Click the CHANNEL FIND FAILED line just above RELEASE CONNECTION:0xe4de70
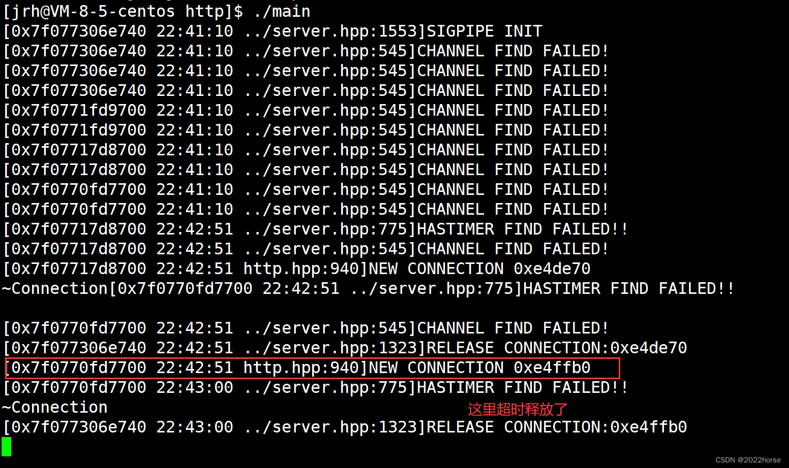Image resolution: width=789 pixels, height=468 pixels. click(305, 328)
